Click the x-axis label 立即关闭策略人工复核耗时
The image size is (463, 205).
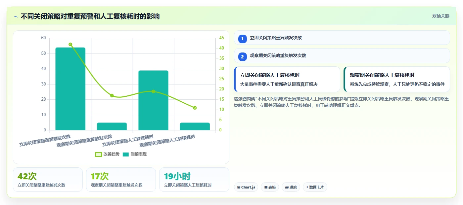coord(128,141)
